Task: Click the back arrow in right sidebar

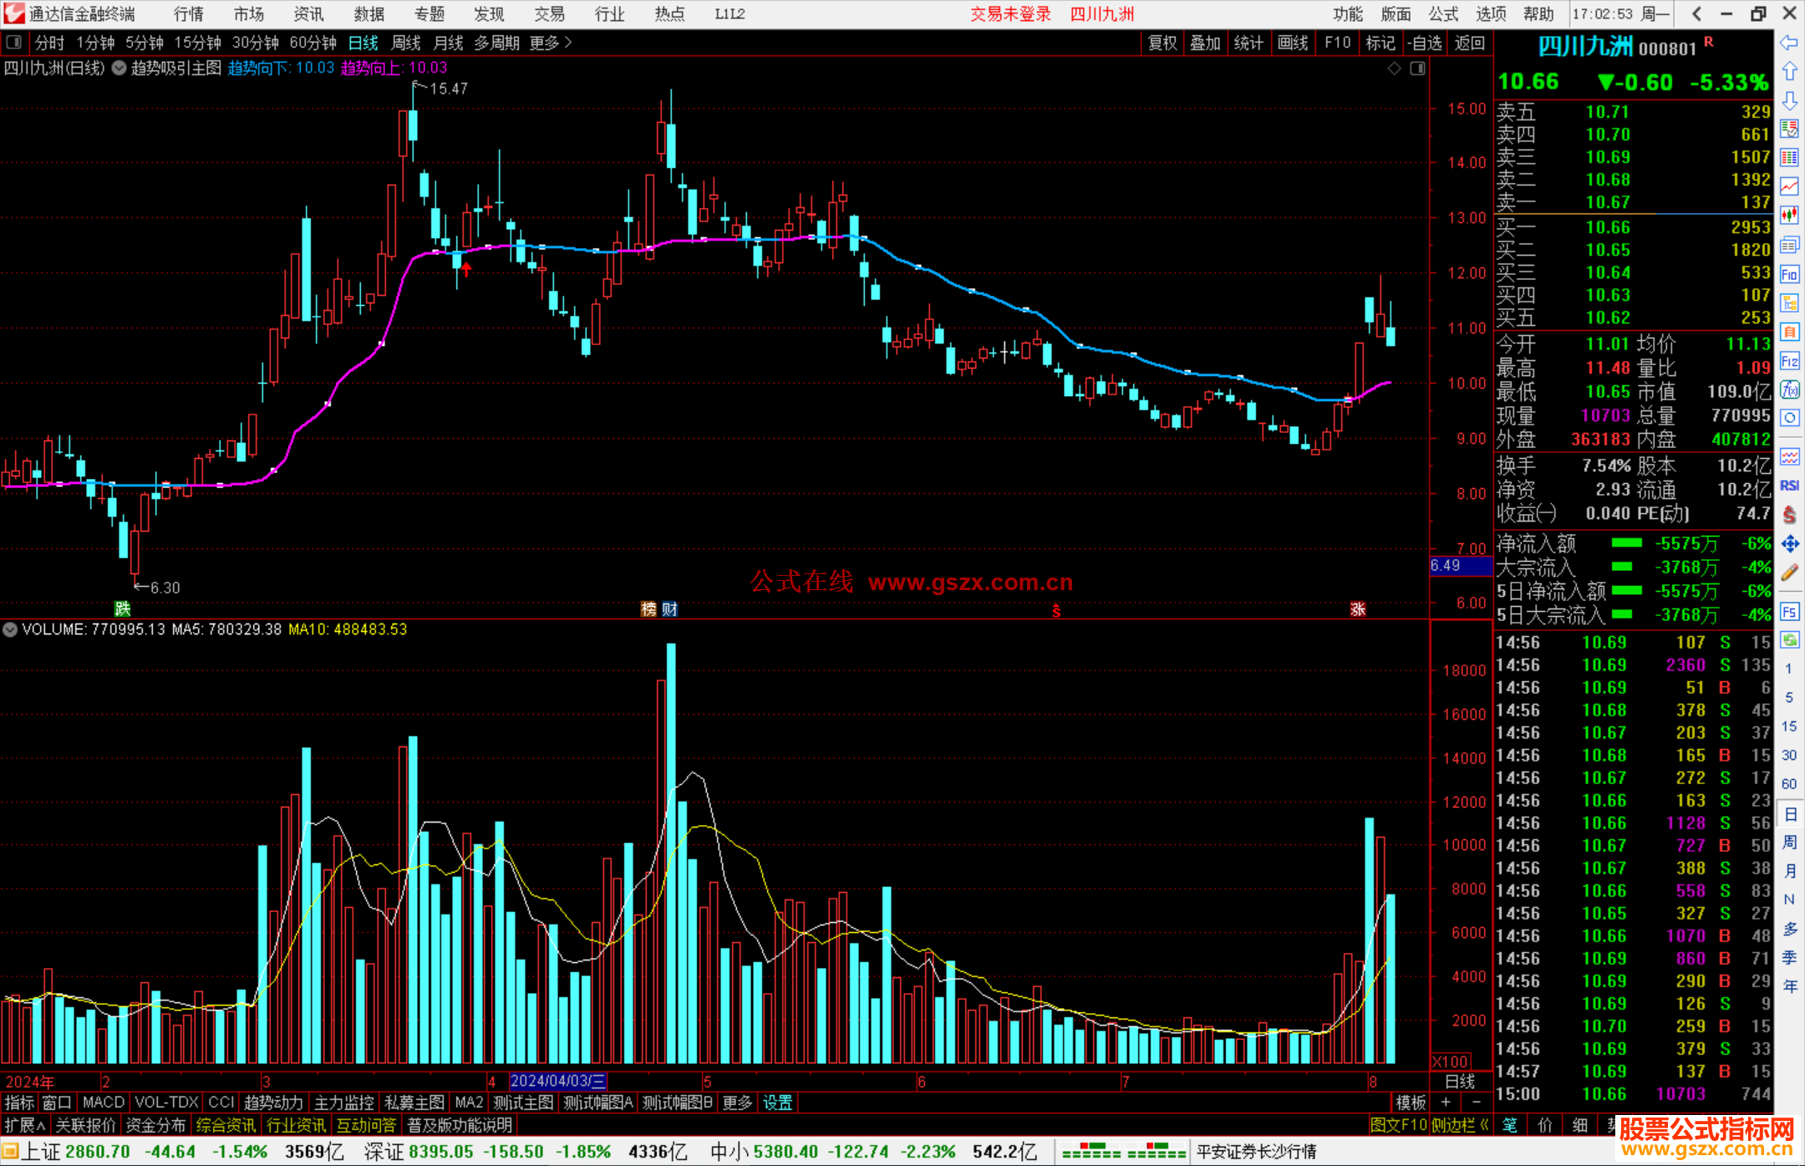Action: point(1789,43)
